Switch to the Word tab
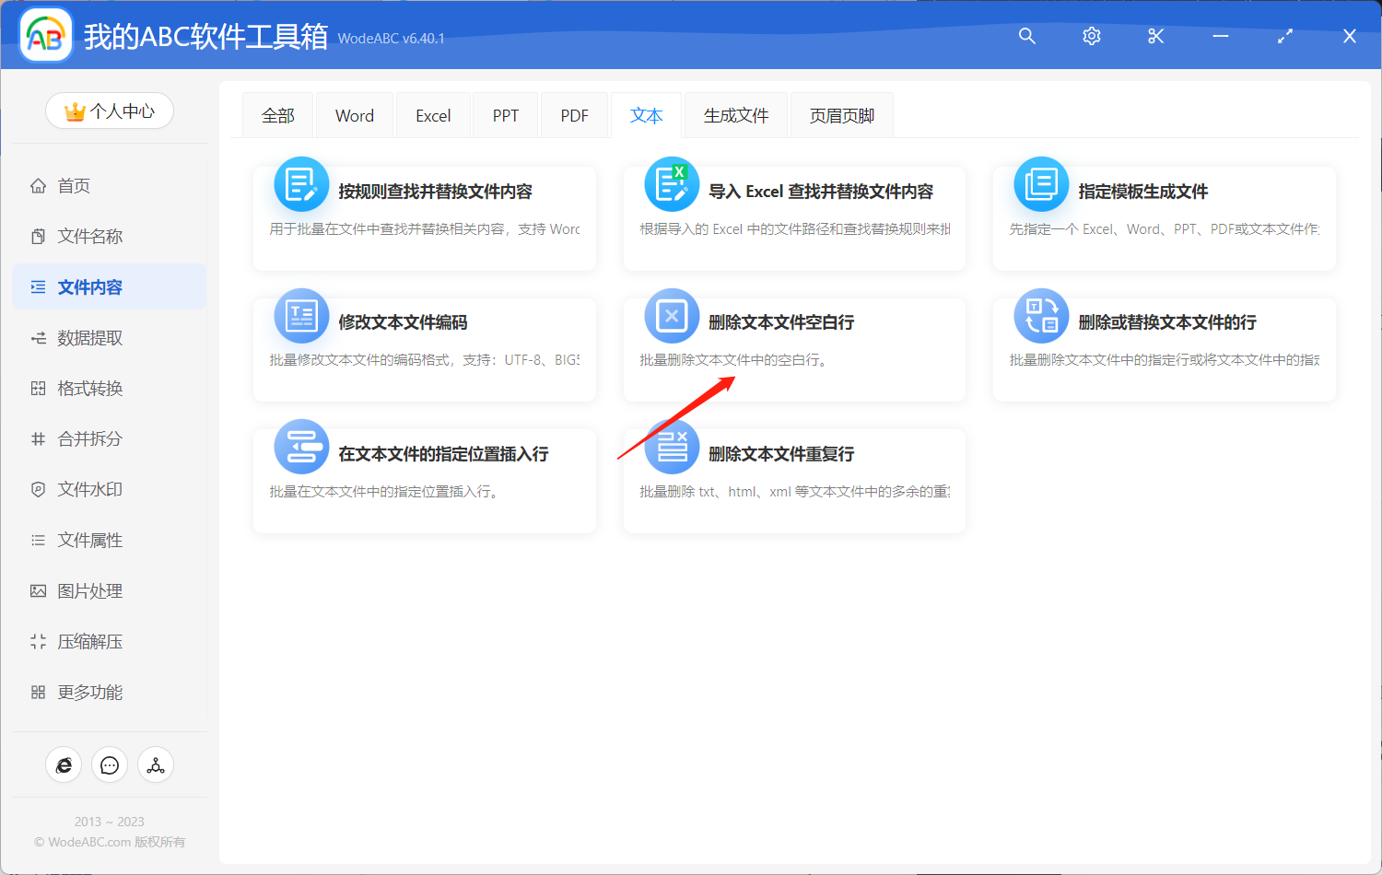1382x875 pixels. point(354,114)
